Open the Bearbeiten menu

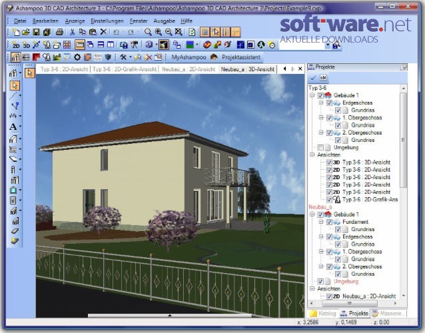tap(45, 21)
